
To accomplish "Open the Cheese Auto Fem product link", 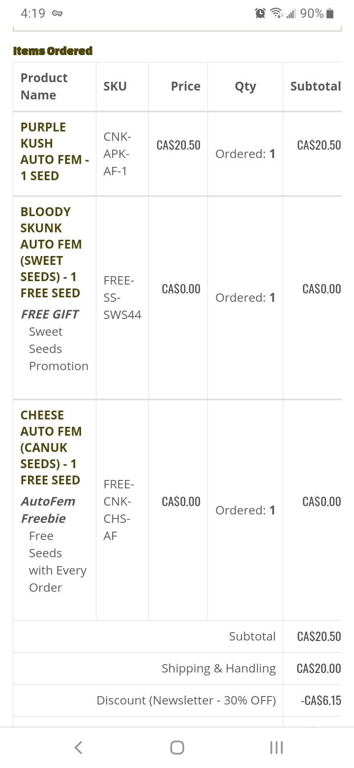I will point(51,448).
